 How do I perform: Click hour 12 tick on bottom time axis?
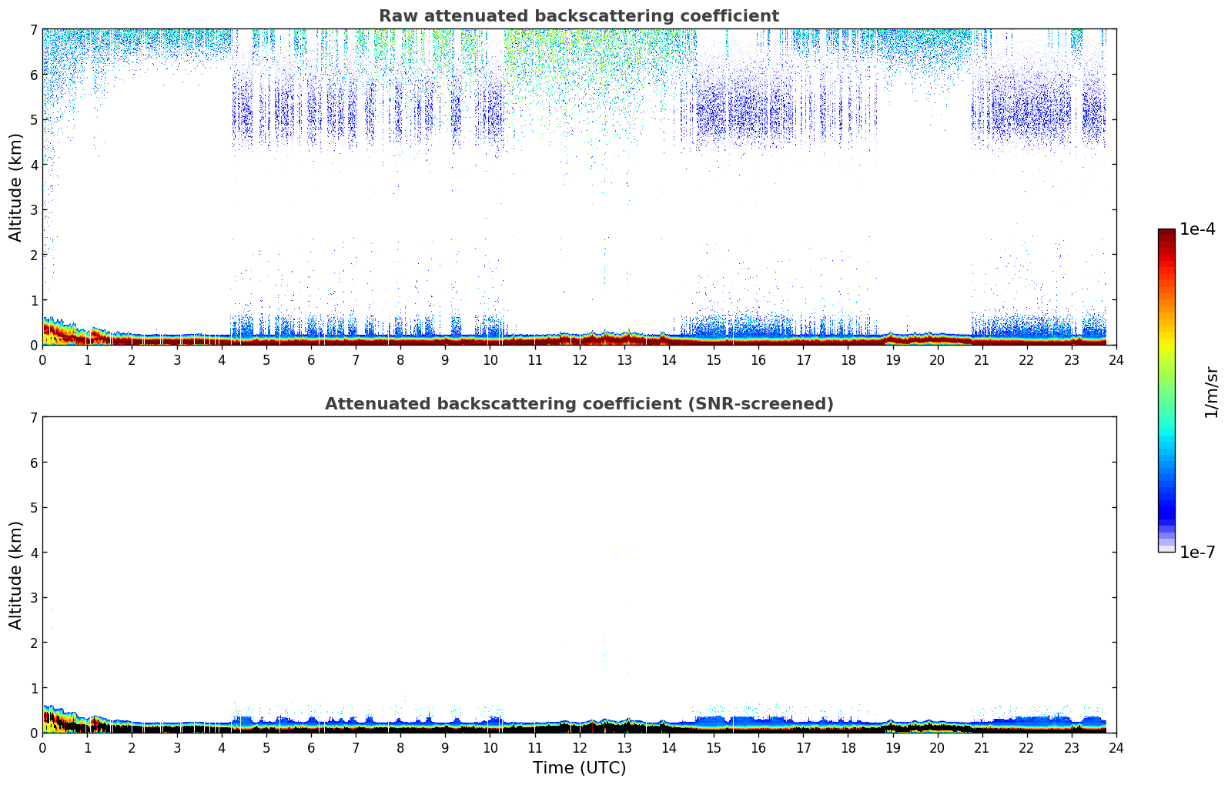579,748
